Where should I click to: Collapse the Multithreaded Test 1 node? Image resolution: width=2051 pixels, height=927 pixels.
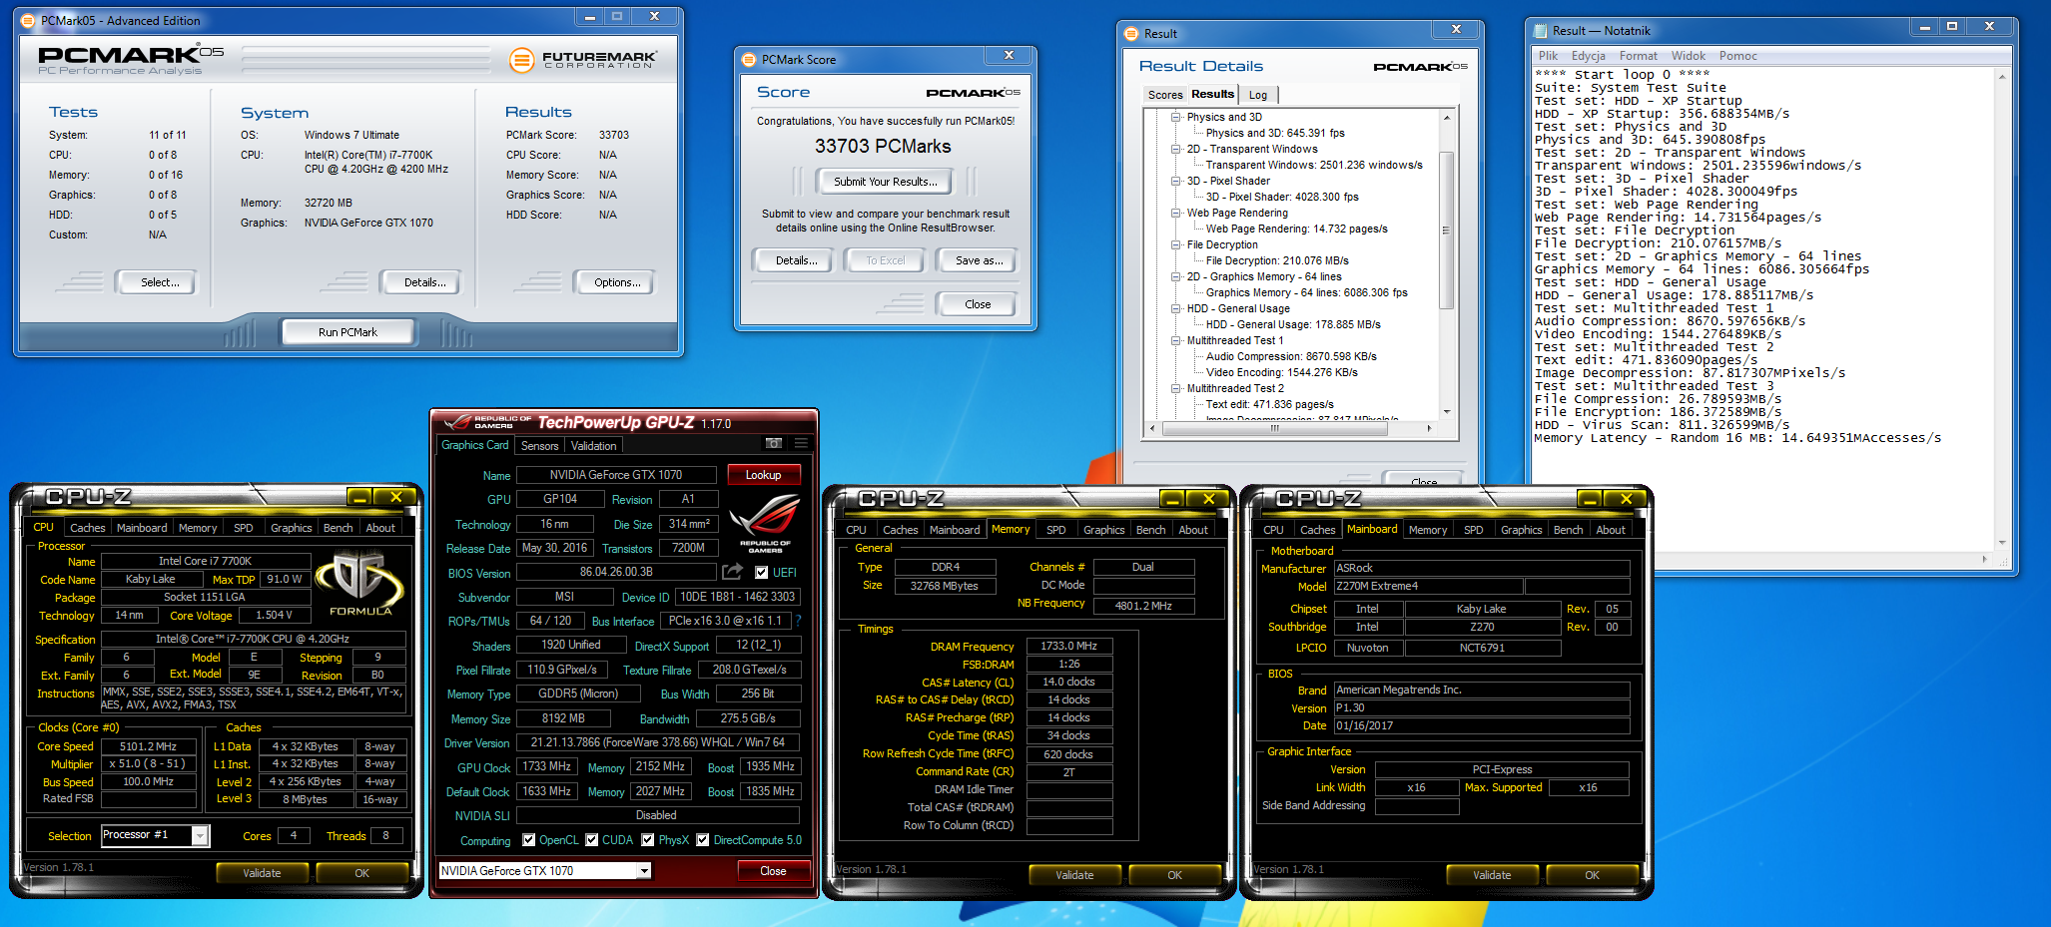(1175, 341)
